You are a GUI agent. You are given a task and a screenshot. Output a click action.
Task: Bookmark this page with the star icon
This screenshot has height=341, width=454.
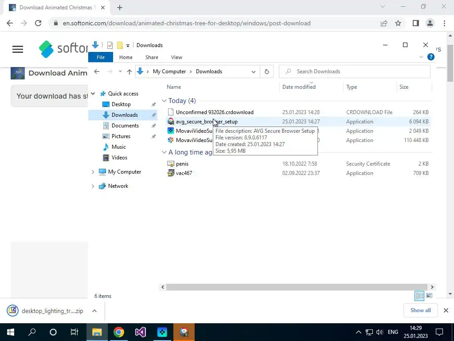[398, 23]
